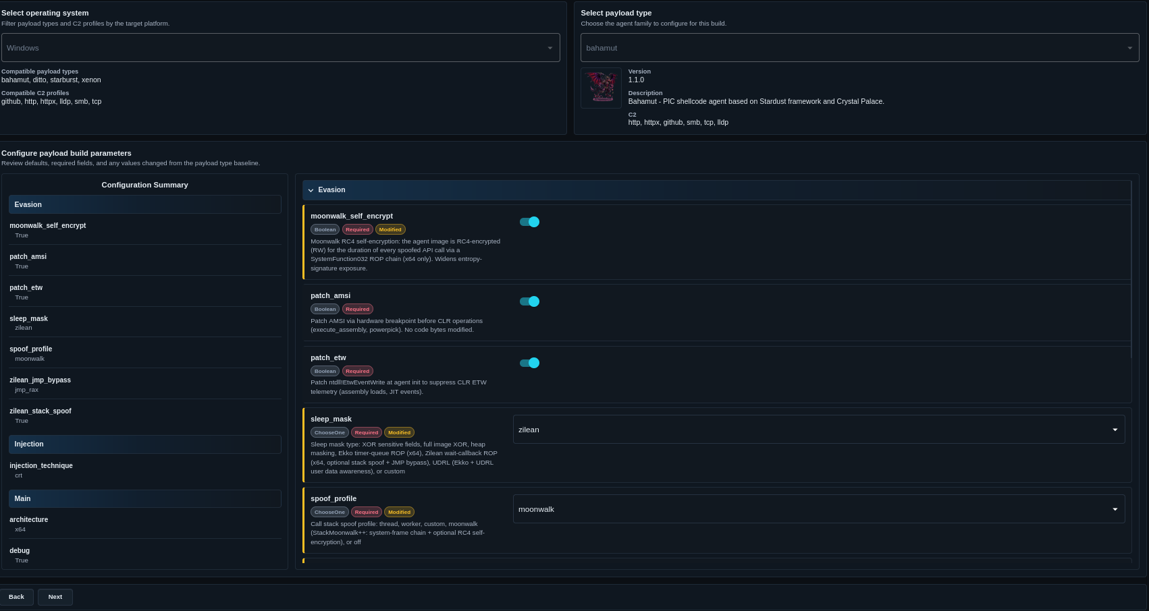Toggle the moonwalk_self_encrypt switch

click(529, 222)
